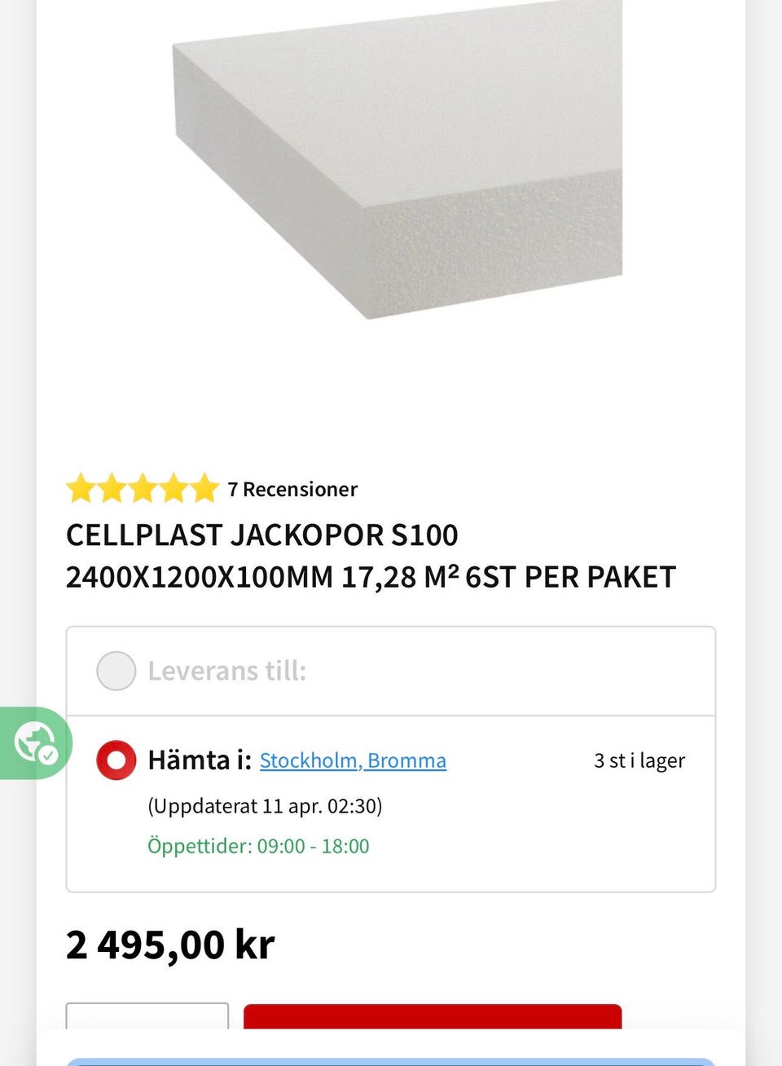Click the green globe badge on left edge

(35, 742)
